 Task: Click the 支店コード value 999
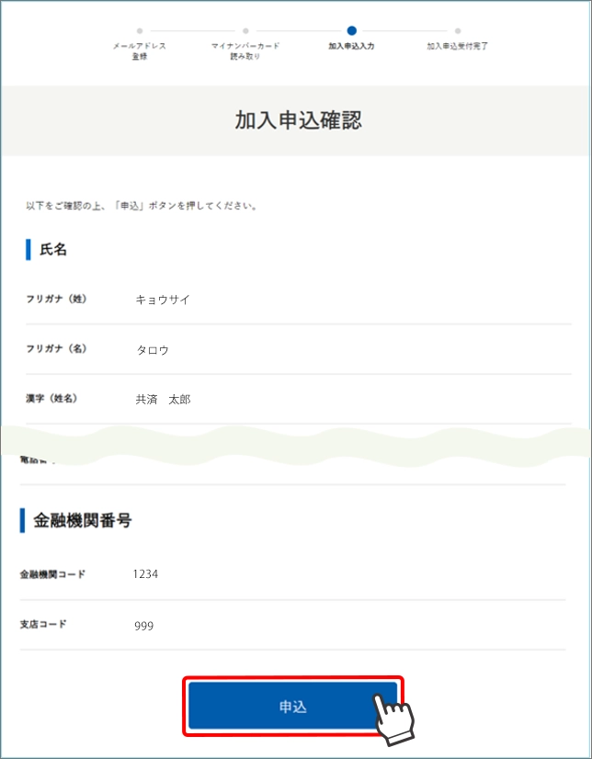pos(143,626)
